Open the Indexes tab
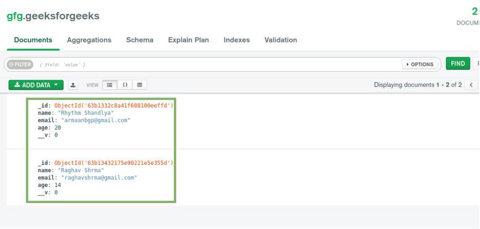Image resolution: width=480 pixels, height=229 pixels. point(237,40)
